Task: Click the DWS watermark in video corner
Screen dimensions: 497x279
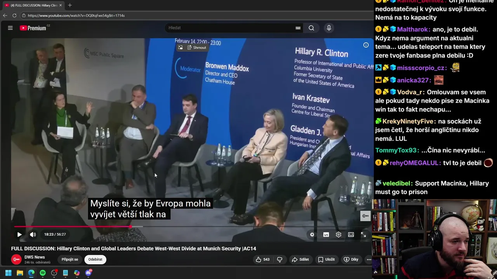Action: coord(365,216)
